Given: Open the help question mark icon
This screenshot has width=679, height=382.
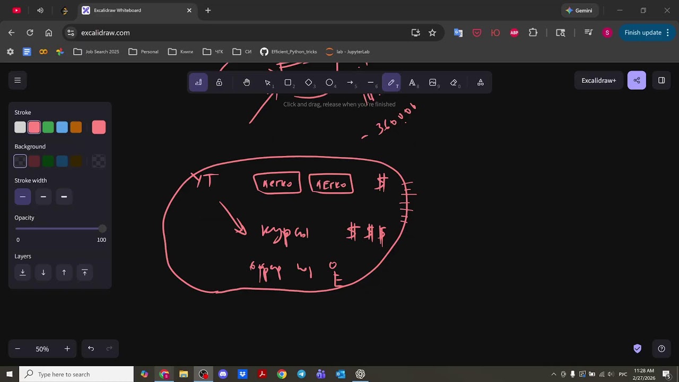Looking at the screenshot, I should pyautogui.click(x=661, y=349).
